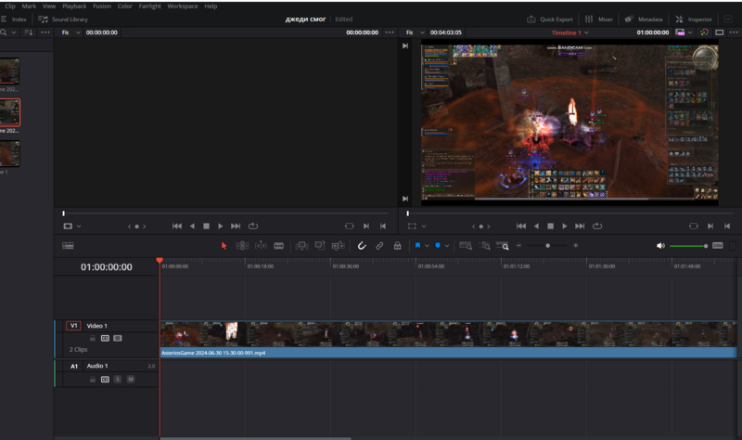742x440 pixels.
Task: Open the Inspector panel
Action: pos(694,19)
